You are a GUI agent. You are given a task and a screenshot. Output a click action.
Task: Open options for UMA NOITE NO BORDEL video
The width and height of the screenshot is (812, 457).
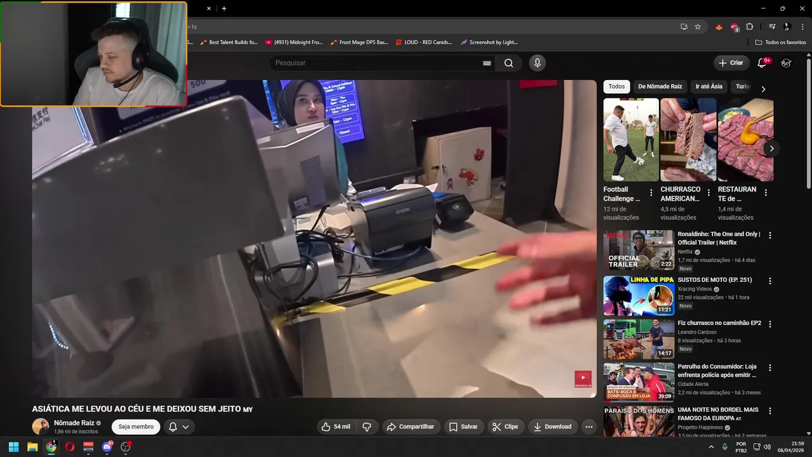[x=770, y=411]
